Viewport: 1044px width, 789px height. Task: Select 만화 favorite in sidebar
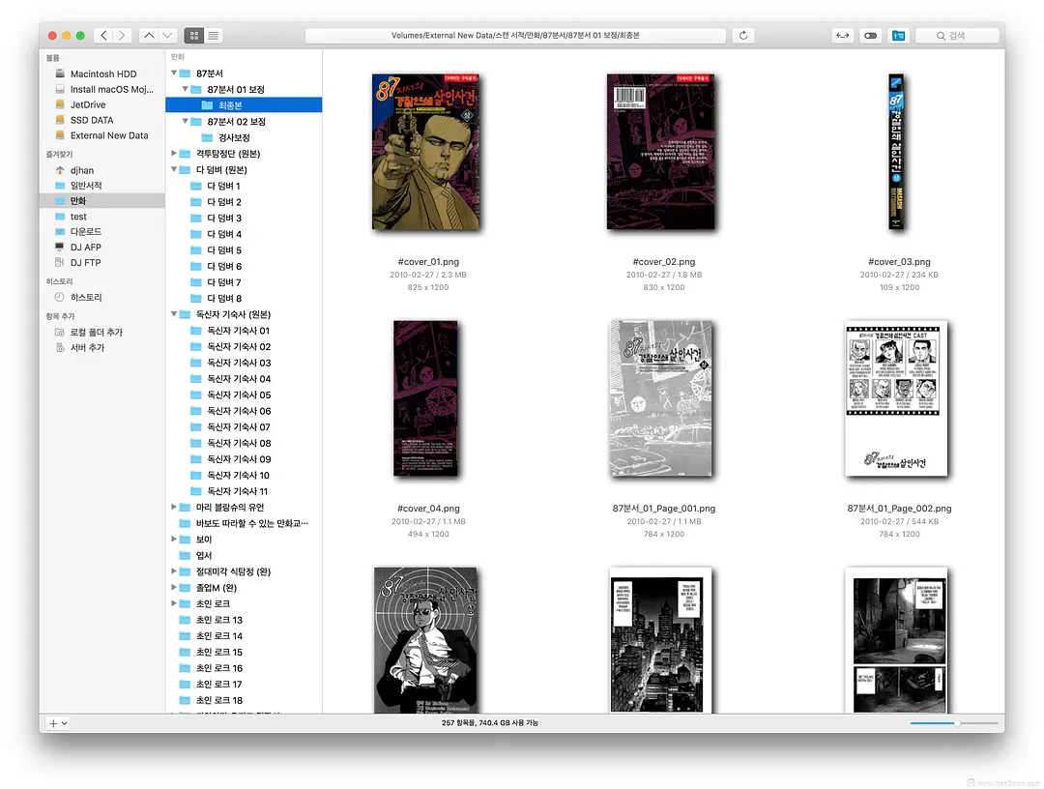[x=101, y=200]
